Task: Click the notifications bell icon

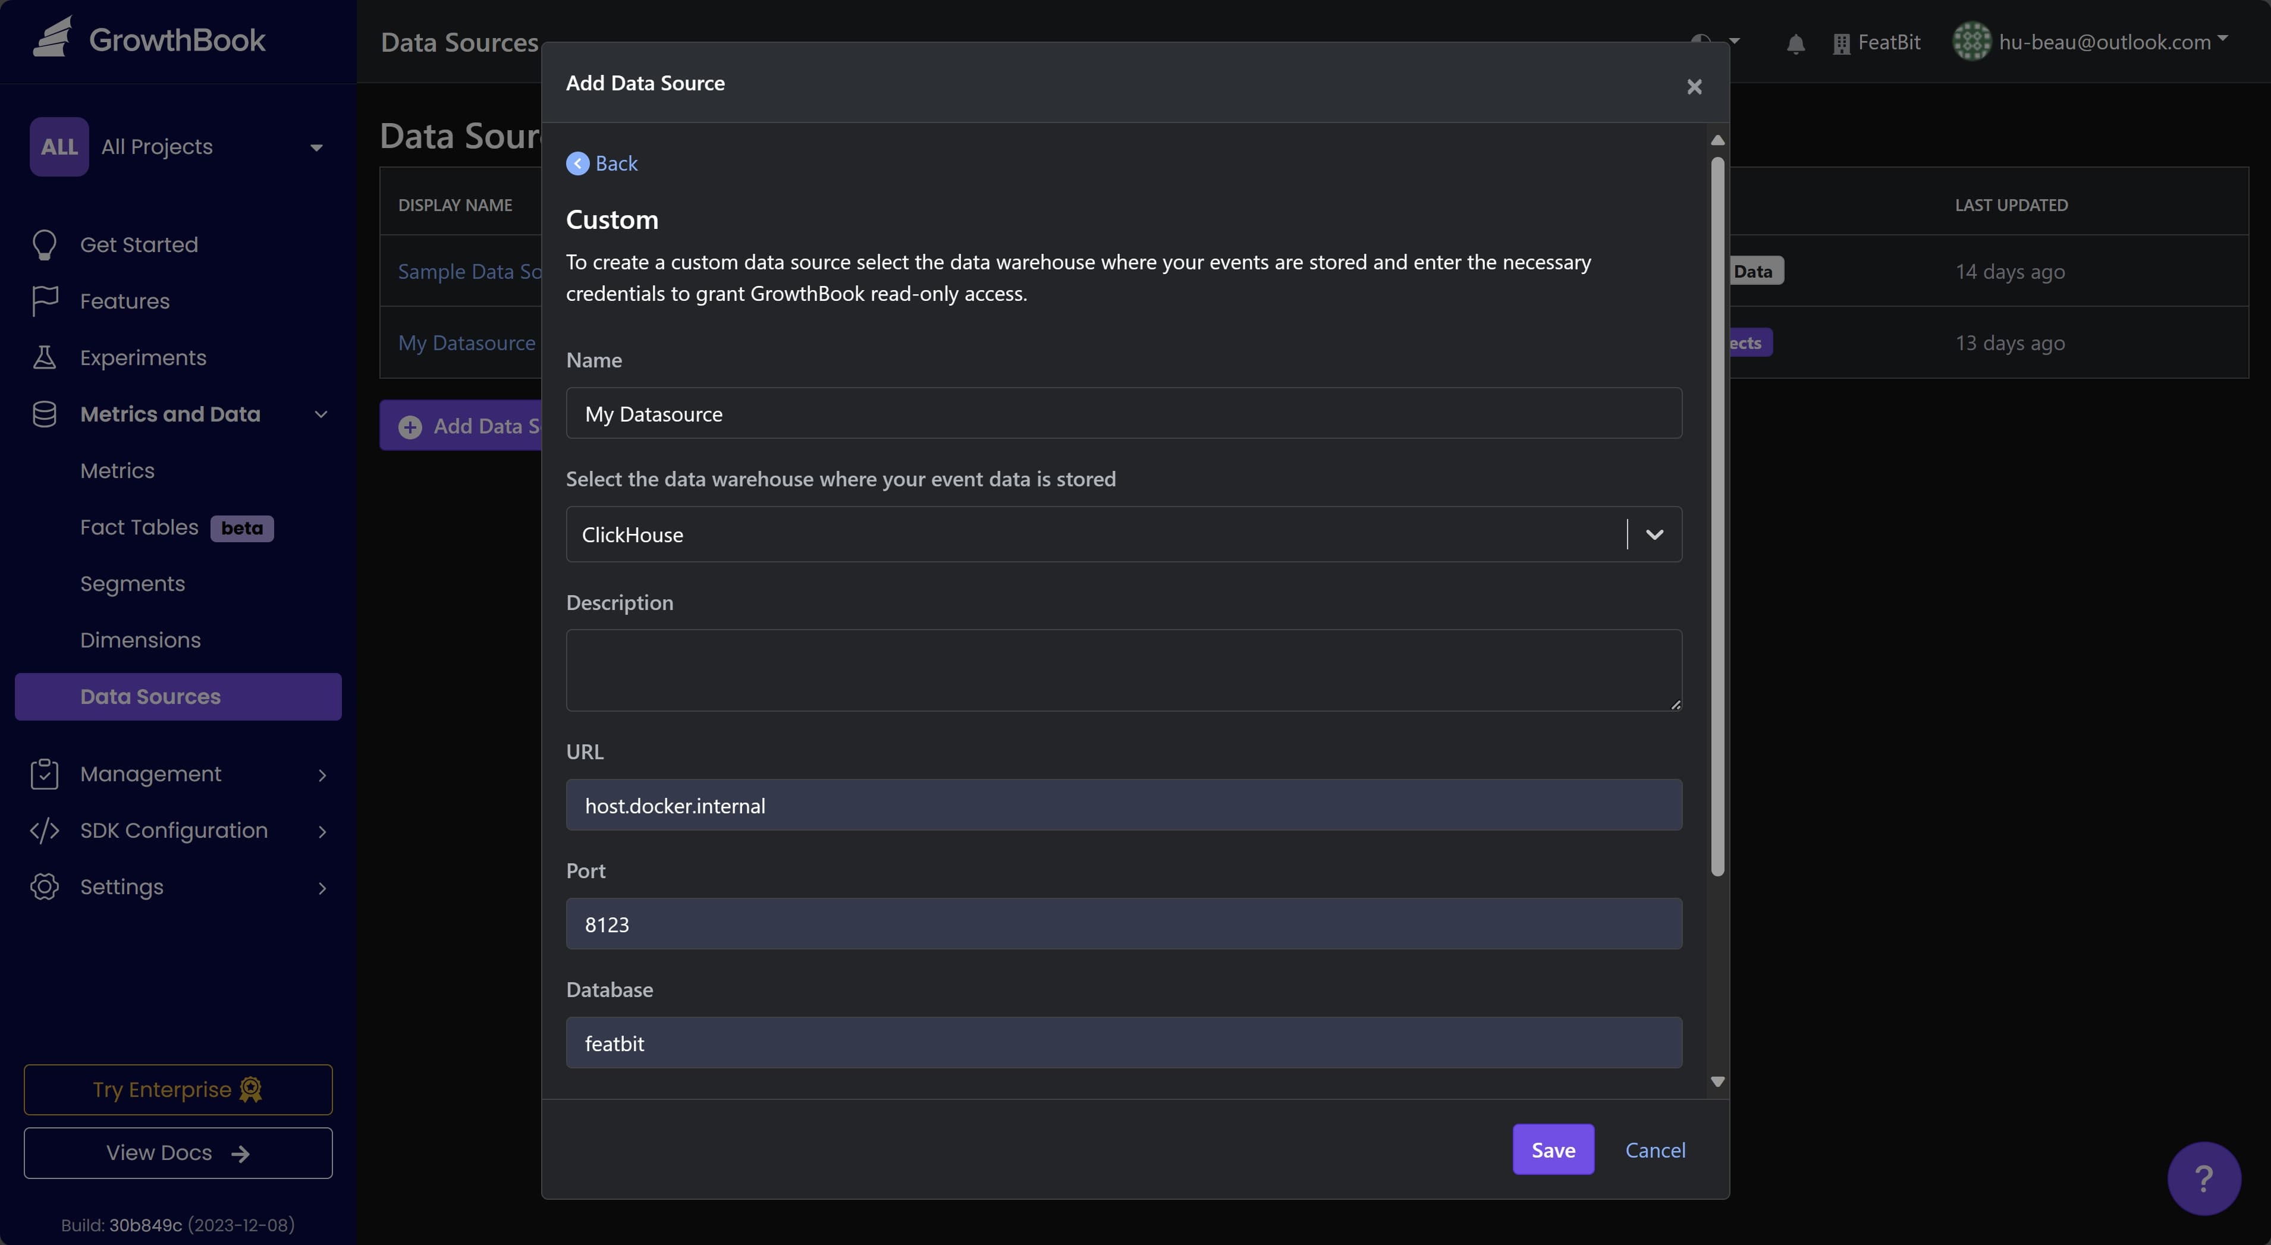Action: (x=1795, y=43)
